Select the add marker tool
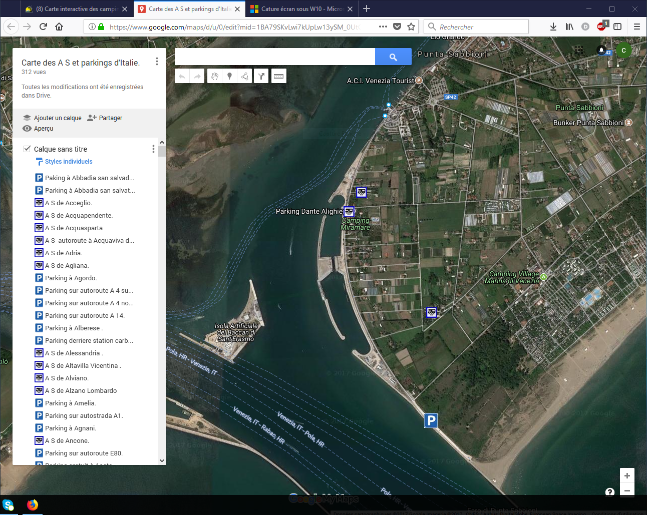 pyautogui.click(x=229, y=76)
